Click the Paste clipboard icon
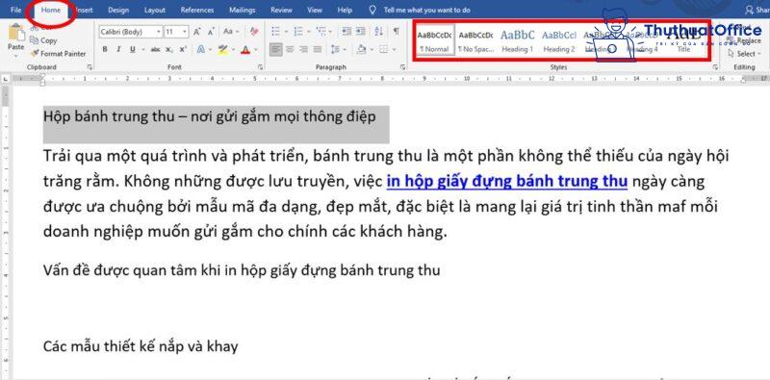 (x=16, y=33)
